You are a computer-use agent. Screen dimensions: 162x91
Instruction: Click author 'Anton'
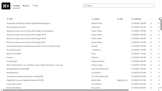(x=94, y=54)
